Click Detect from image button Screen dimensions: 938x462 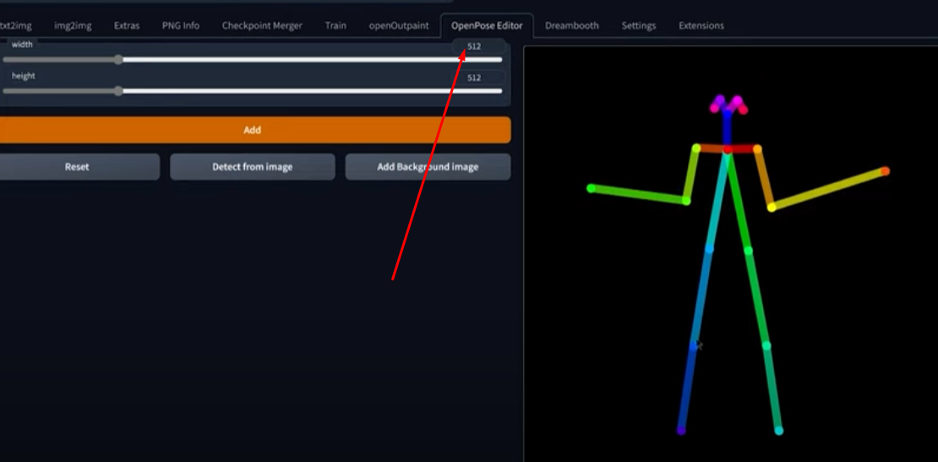(x=253, y=166)
